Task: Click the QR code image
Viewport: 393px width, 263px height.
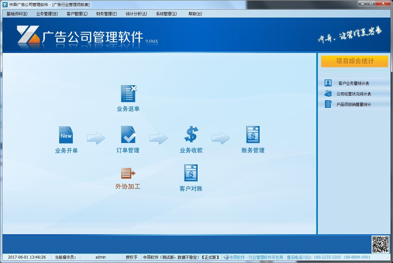Action: pyautogui.click(x=381, y=244)
